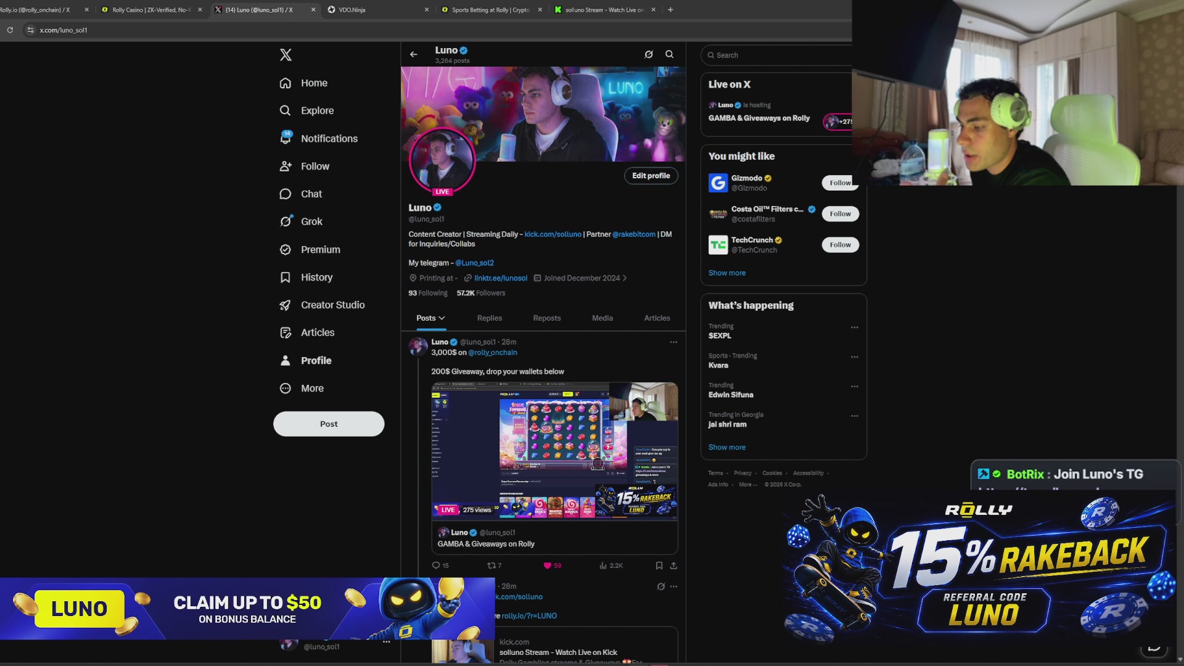
Task: Open more options for Edwin Sifuna trend
Action: point(855,387)
